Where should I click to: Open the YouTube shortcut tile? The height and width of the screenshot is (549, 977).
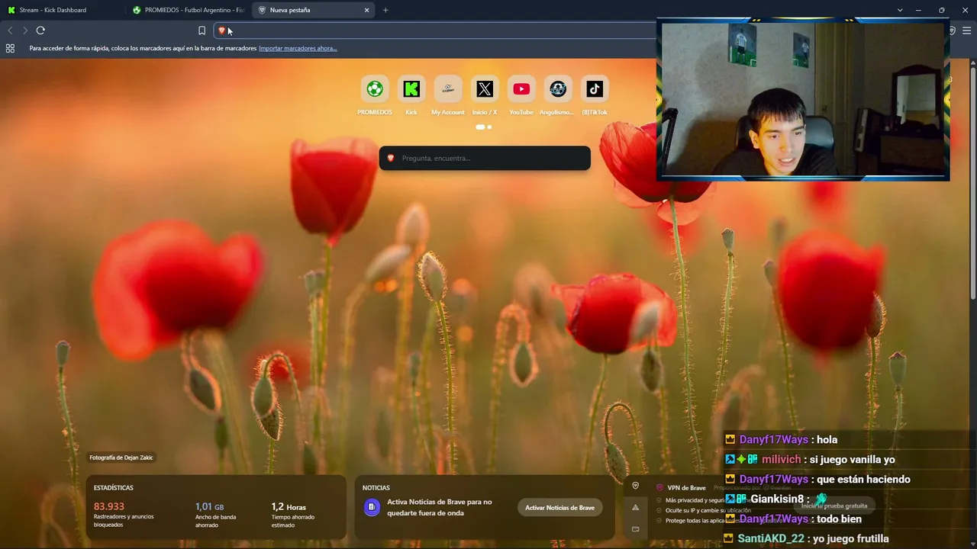[x=521, y=89]
